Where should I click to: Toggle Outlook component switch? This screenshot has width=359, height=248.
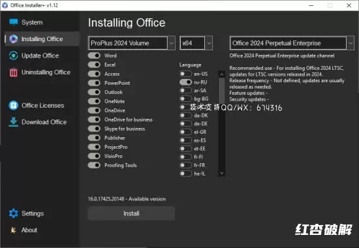[x=94, y=92]
